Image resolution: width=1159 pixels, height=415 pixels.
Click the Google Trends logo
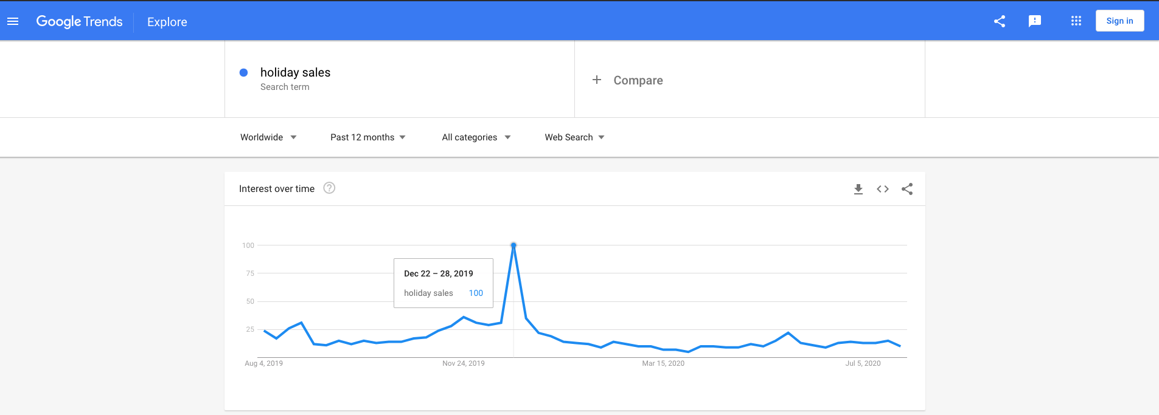point(80,21)
